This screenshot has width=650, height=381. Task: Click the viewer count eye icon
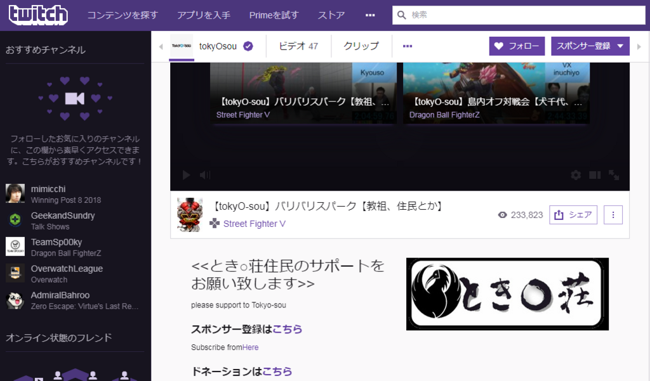click(503, 215)
